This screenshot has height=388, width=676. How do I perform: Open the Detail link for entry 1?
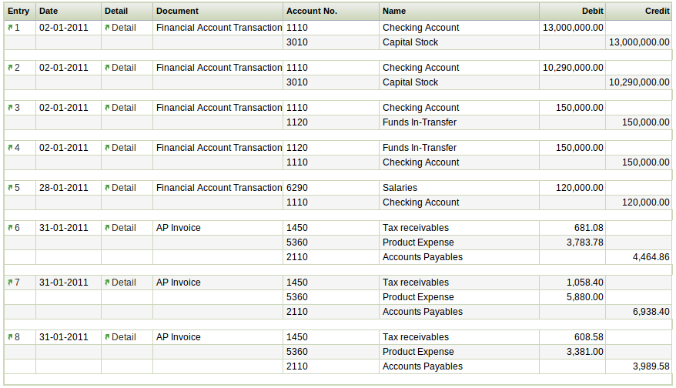point(123,28)
